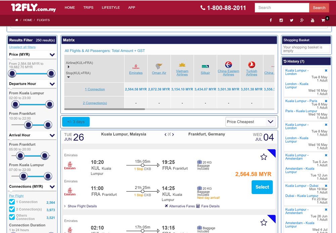Go to HOME breadcrumb link
The height and width of the screenshot is (233, 336).
pos(28,20)
